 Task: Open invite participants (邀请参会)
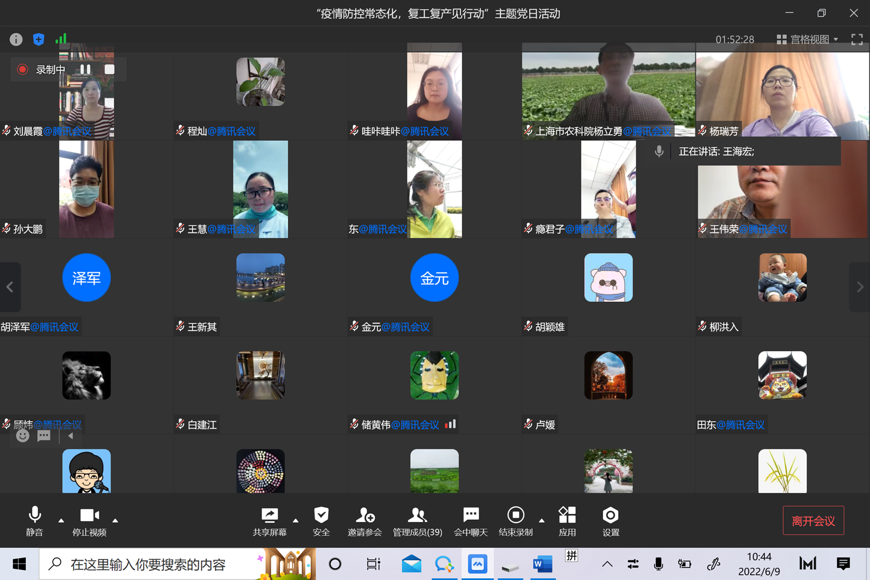[x=365, y=521]
